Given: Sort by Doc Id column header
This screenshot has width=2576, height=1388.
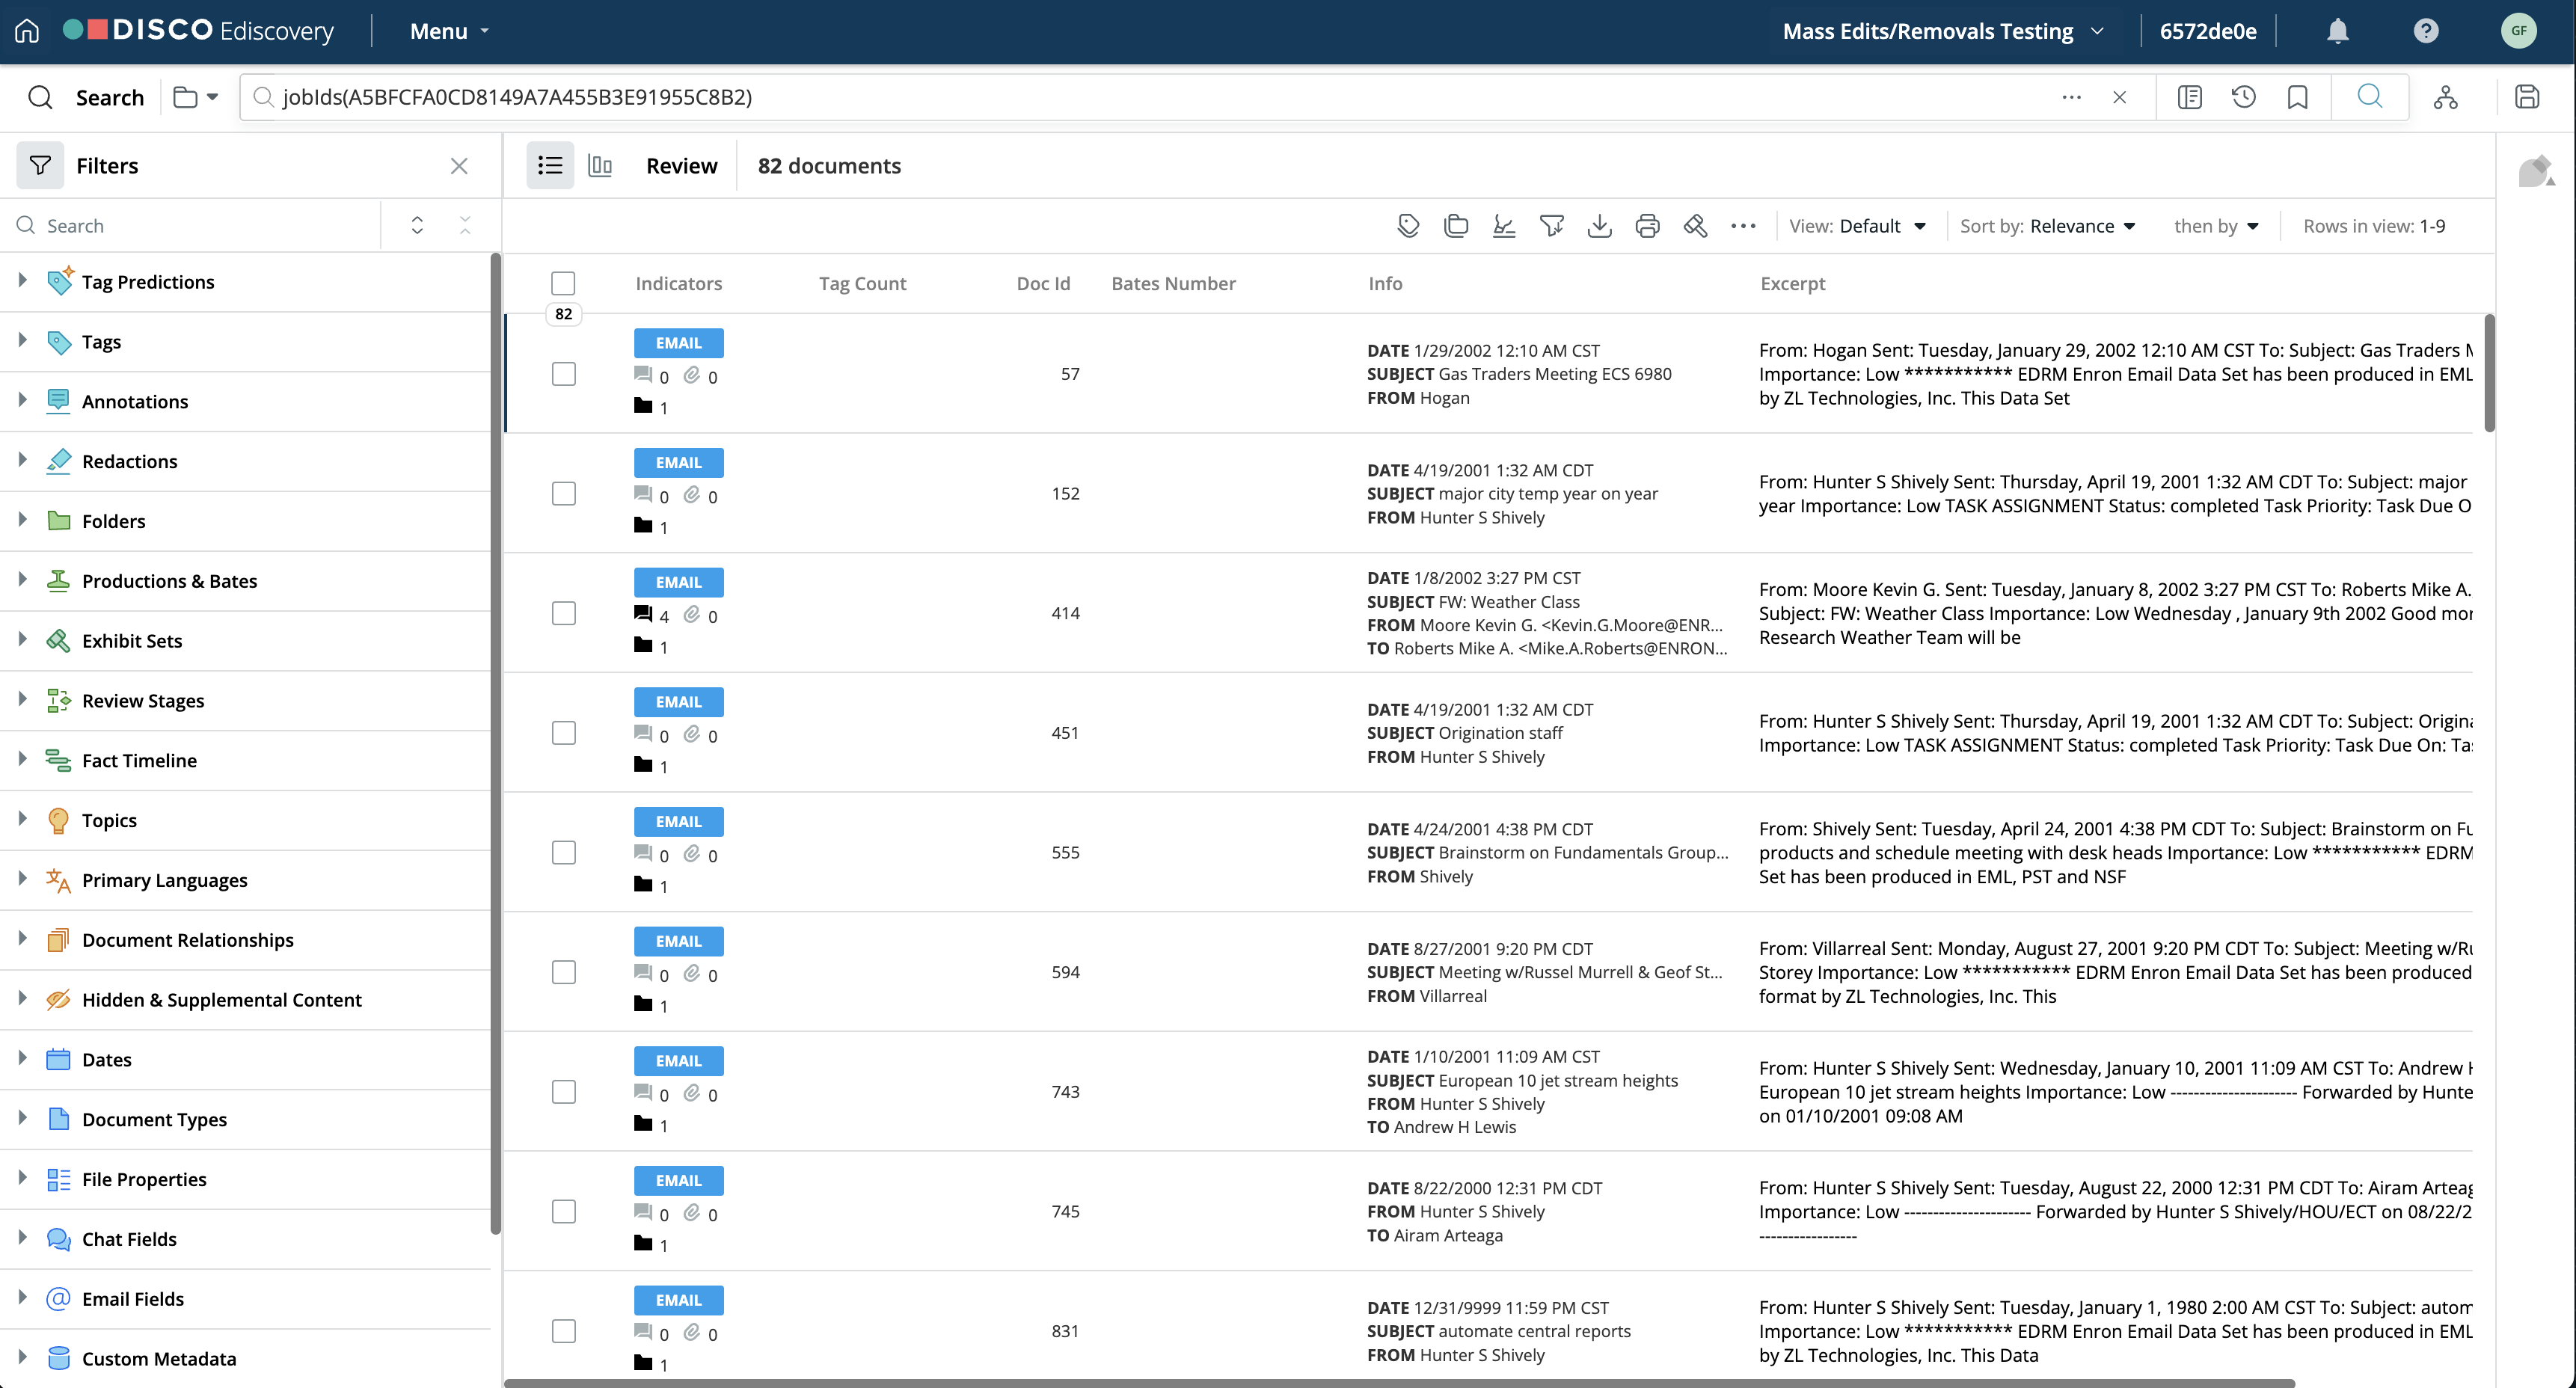Looking at the screenshot, I should 1043,283.
